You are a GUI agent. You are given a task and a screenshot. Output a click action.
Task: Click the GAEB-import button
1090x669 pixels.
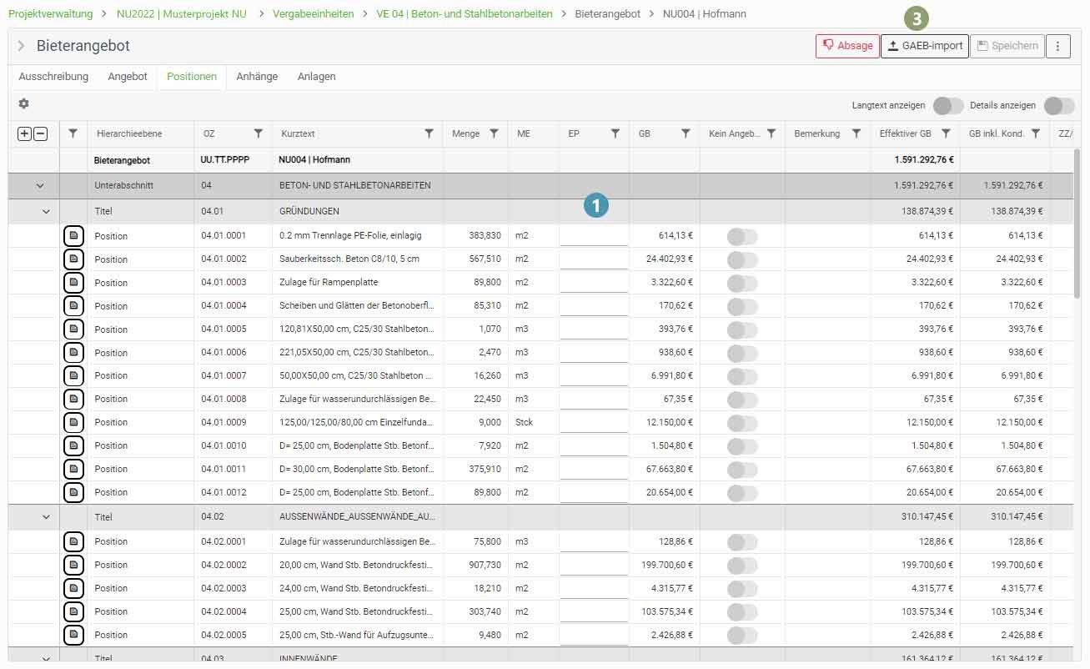pos(925,46)
